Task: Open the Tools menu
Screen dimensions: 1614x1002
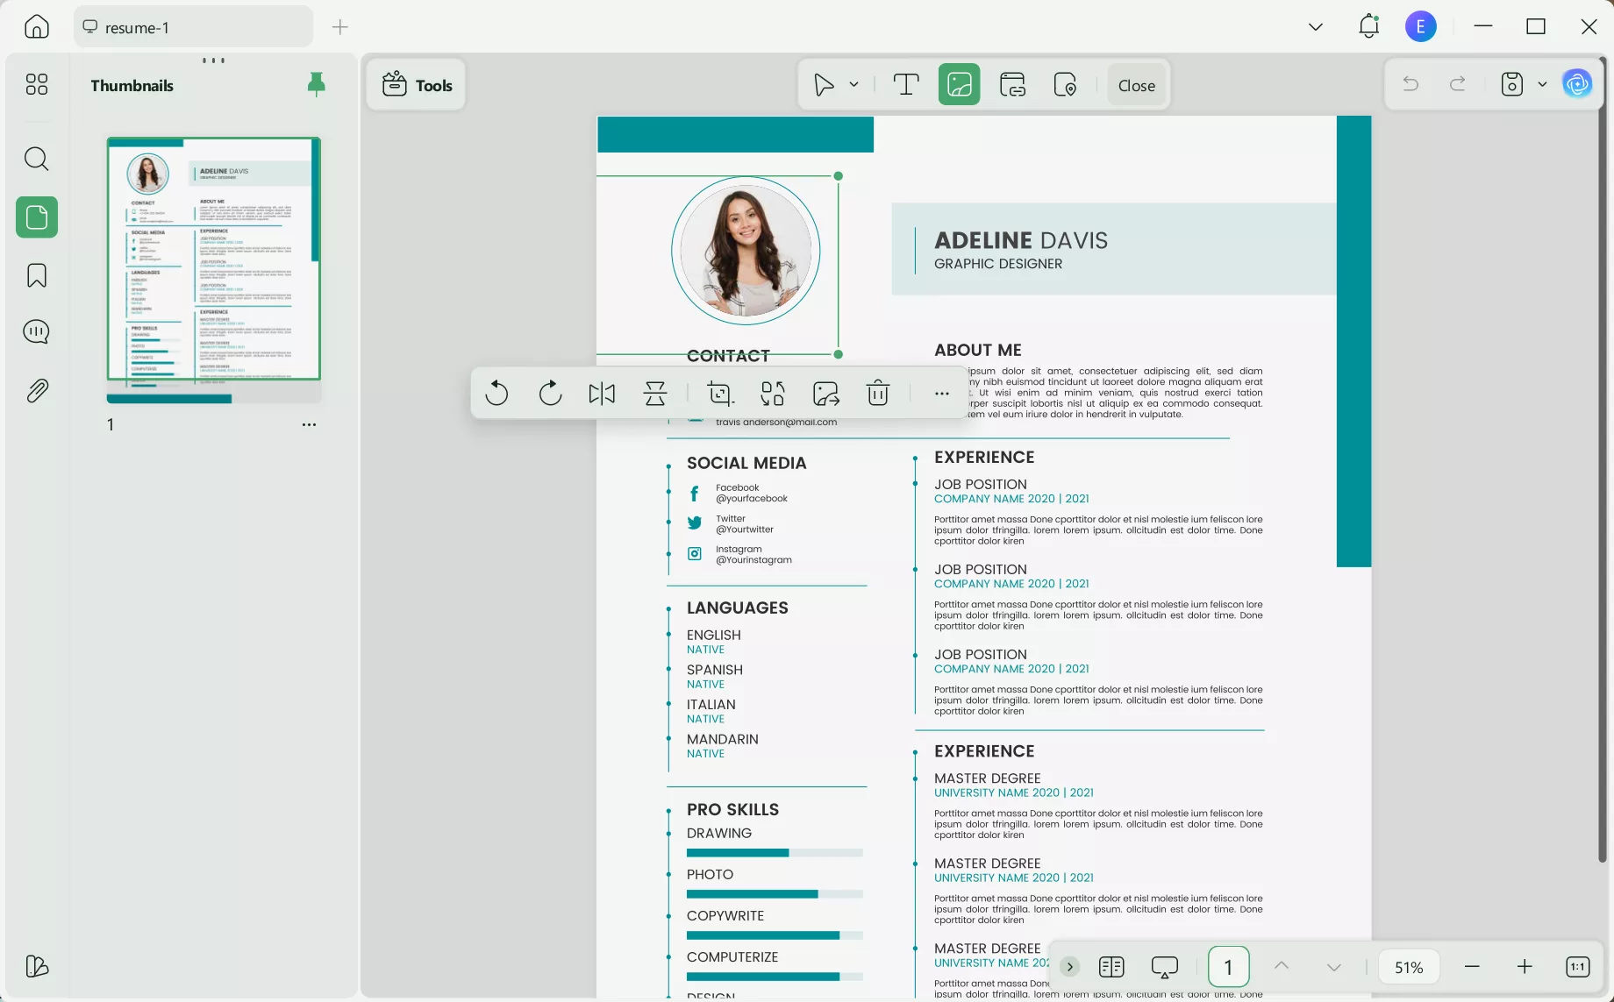Action: [x=416, y=84]
